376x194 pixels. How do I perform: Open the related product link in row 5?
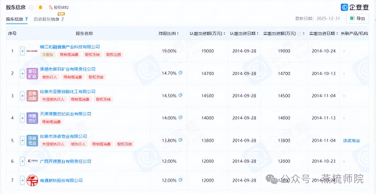[352, 140]
